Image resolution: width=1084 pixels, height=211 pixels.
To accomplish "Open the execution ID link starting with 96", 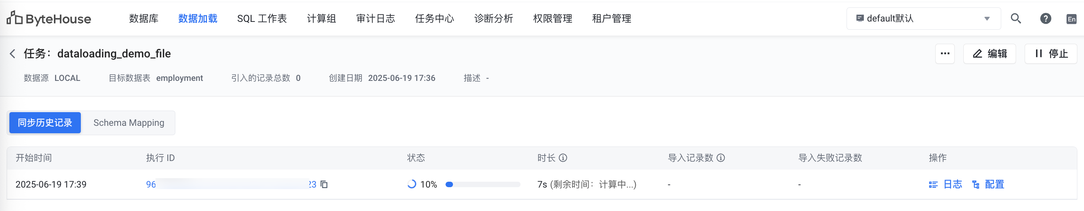I will click(x=151, y=184).
